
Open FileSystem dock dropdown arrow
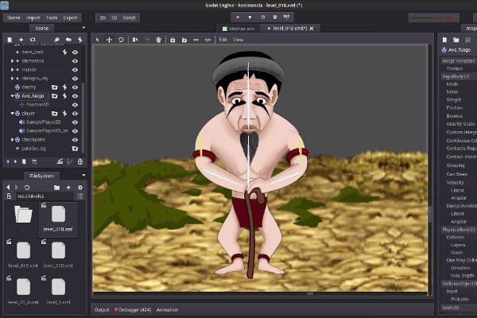(83, 176)
